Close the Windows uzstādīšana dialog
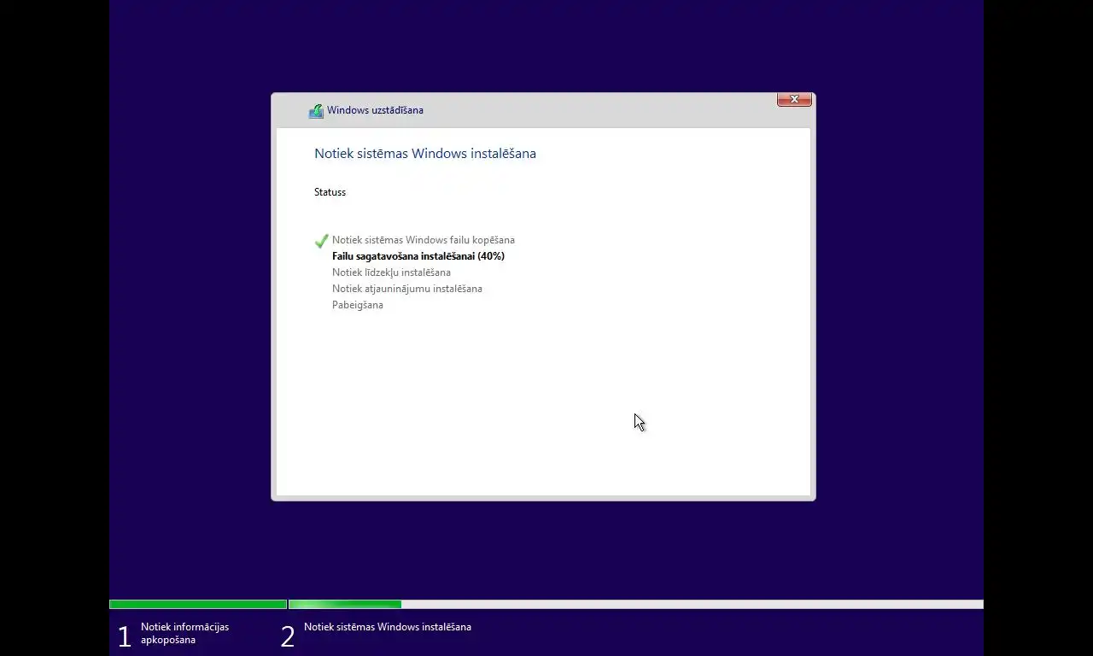Viewport: 1093px width, 656px height. coord(794,100)
